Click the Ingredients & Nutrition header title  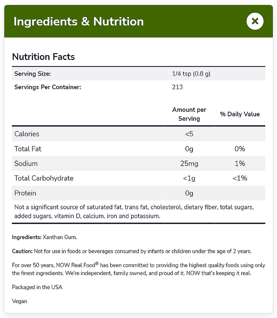[78, 22]
